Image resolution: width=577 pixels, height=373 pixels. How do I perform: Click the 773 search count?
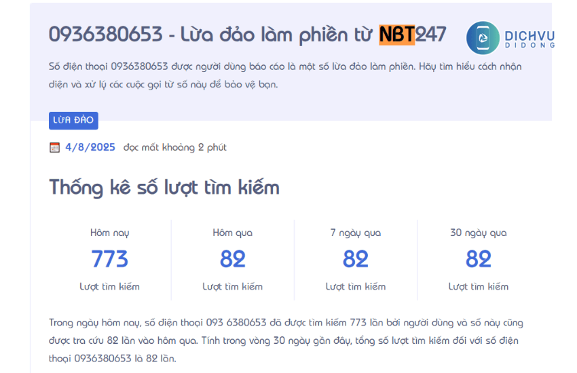click(x=110, y=259)
